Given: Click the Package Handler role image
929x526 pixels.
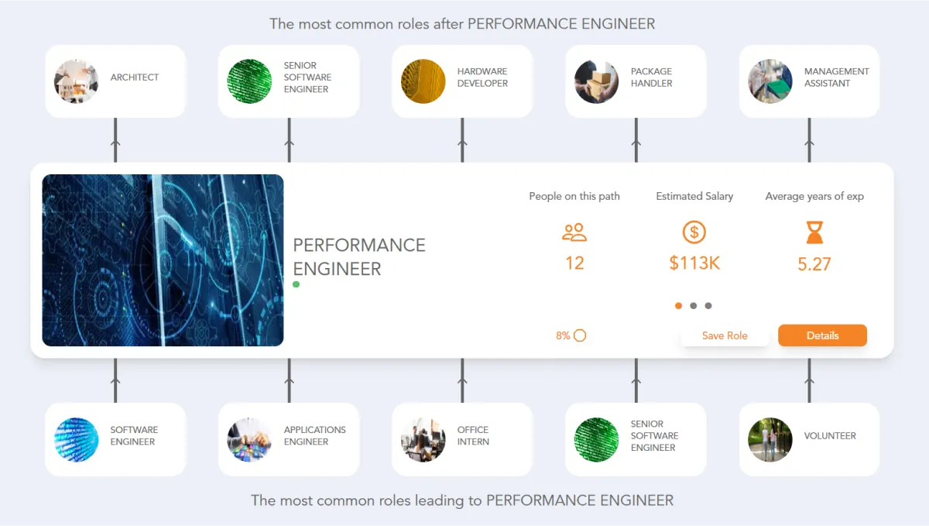Looking at the screenshot, I should (x=596, y=81).
